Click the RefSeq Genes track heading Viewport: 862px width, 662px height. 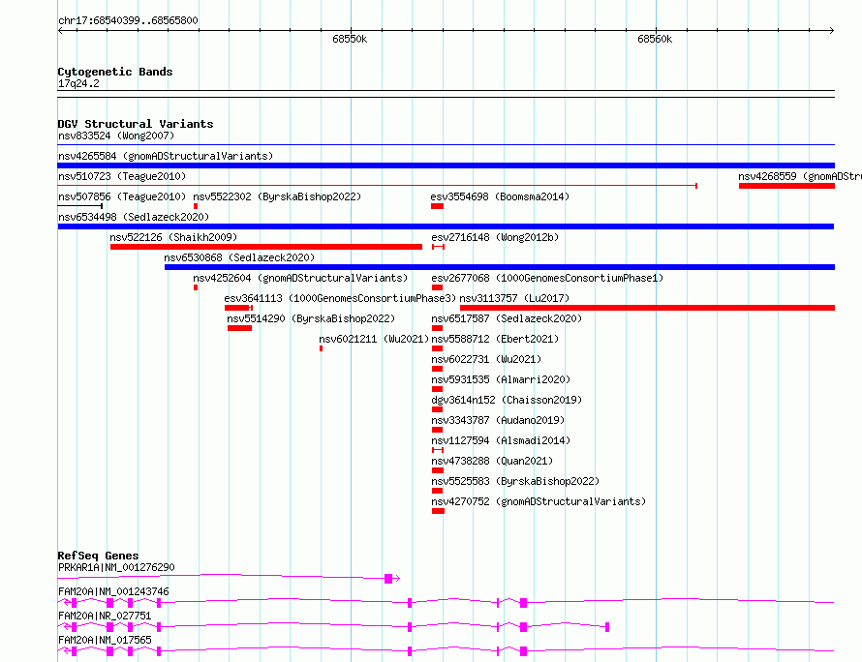[x=98, y=556]
